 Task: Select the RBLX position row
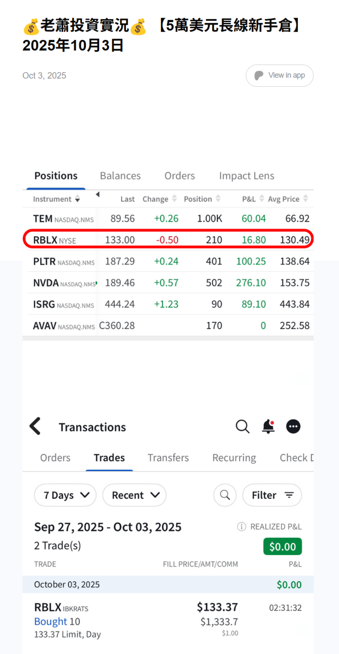pyautogui.click(x=168, y=240)
